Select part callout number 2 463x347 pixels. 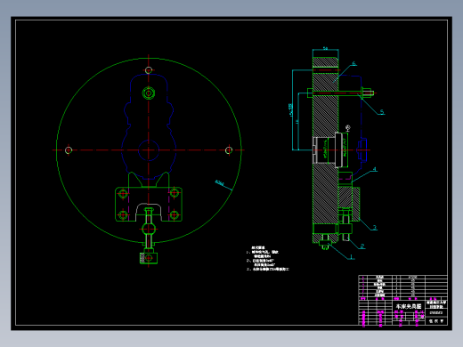(362, 246)
